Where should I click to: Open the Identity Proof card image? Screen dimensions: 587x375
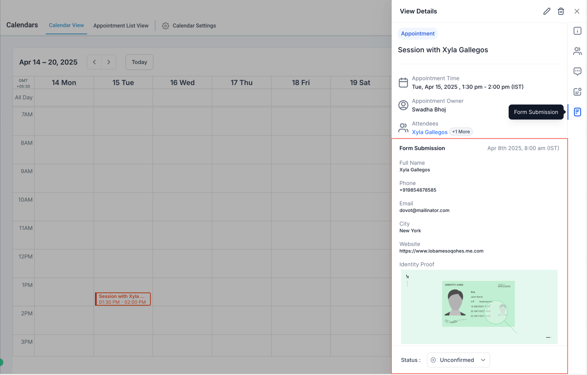(x=479, y=306)
